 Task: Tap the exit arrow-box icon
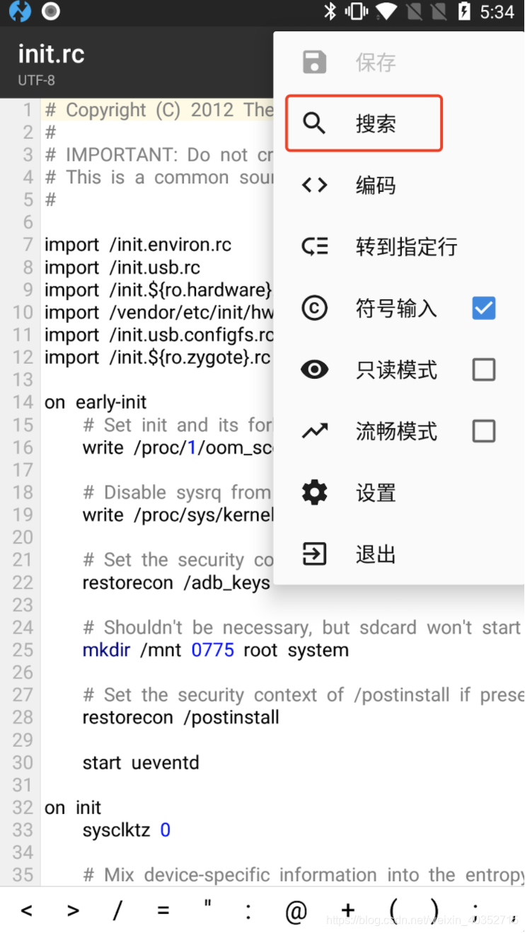coord(315,554)
